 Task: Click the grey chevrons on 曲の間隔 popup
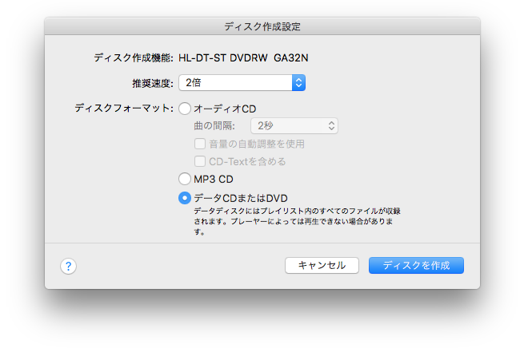click(x=331, y=125)
